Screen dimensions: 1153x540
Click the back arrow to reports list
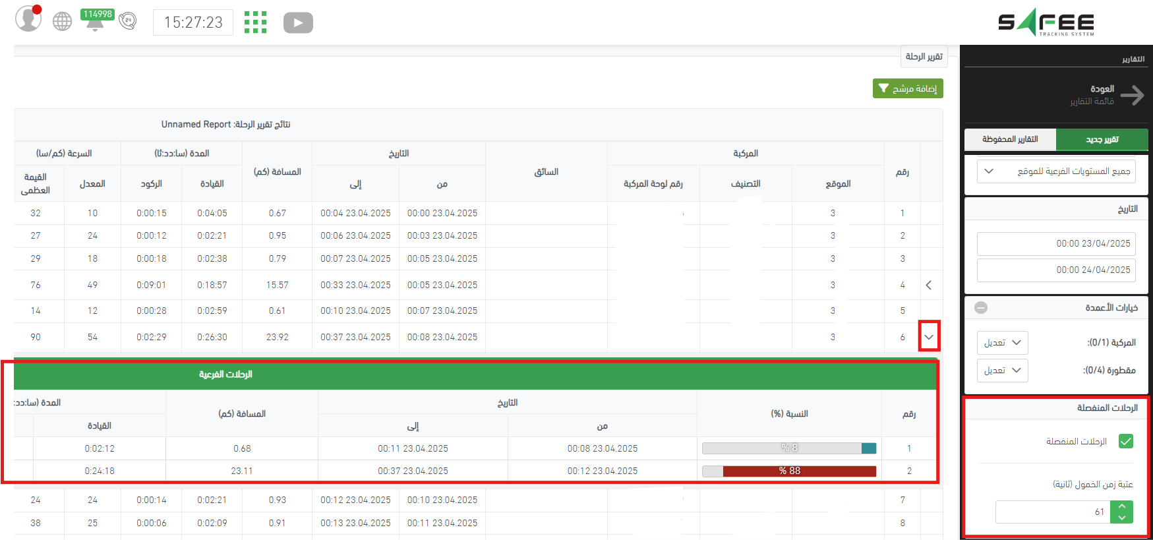[x=1132, y=95]
